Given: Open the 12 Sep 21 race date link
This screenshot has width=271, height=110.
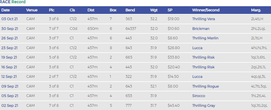Looking at the screenshot, I should pyautogui.click(x=9, y=77).
